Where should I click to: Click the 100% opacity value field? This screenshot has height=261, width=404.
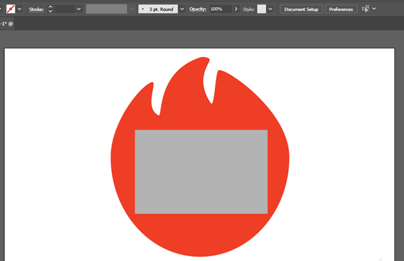pyautogui.click(x=221, y=9)
